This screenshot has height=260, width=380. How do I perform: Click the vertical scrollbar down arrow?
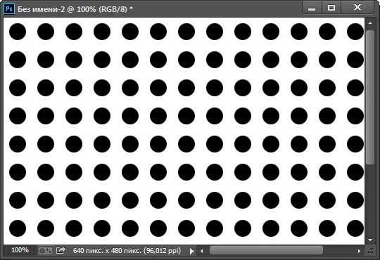point(370,240)
